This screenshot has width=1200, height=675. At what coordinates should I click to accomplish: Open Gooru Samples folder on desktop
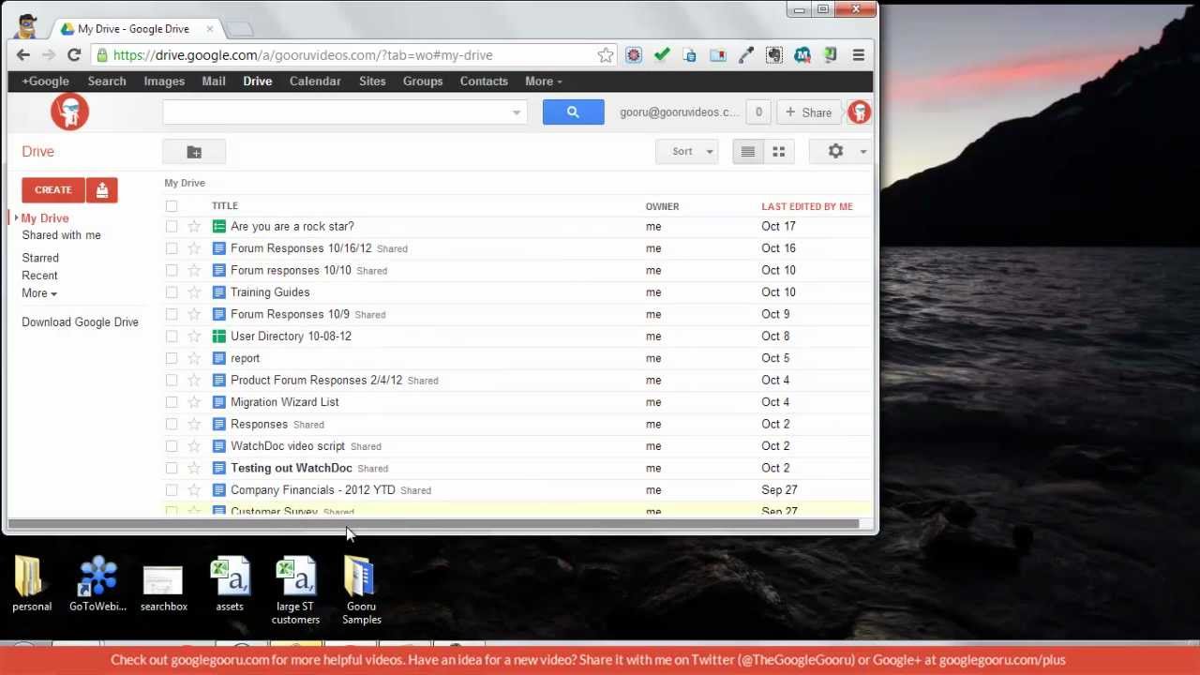point(361,591)
